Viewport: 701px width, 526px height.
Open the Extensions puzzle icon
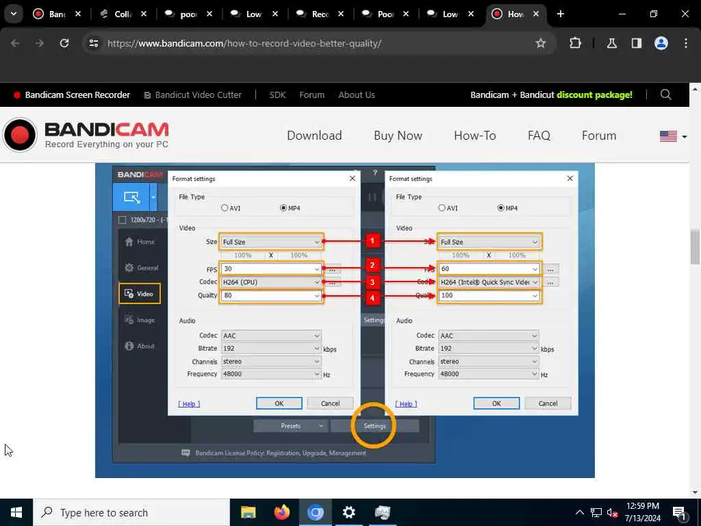pyautogui.click(x=575, y=43)
